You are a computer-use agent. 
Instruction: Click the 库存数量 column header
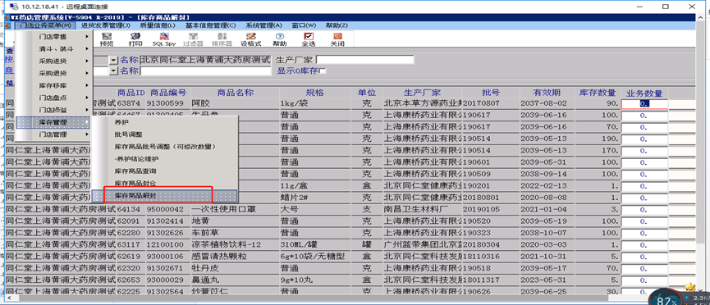[x=598, y=93]
